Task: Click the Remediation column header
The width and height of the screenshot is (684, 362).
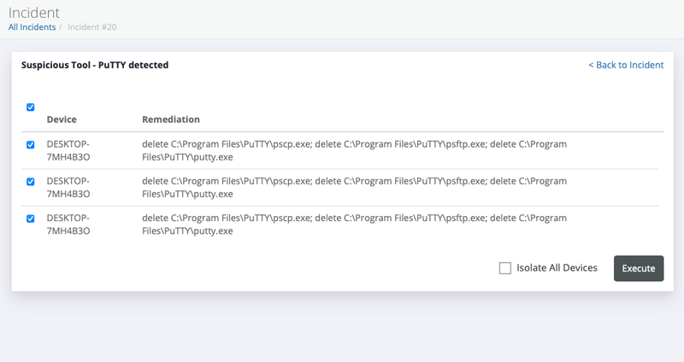Action: coord(170,120)
